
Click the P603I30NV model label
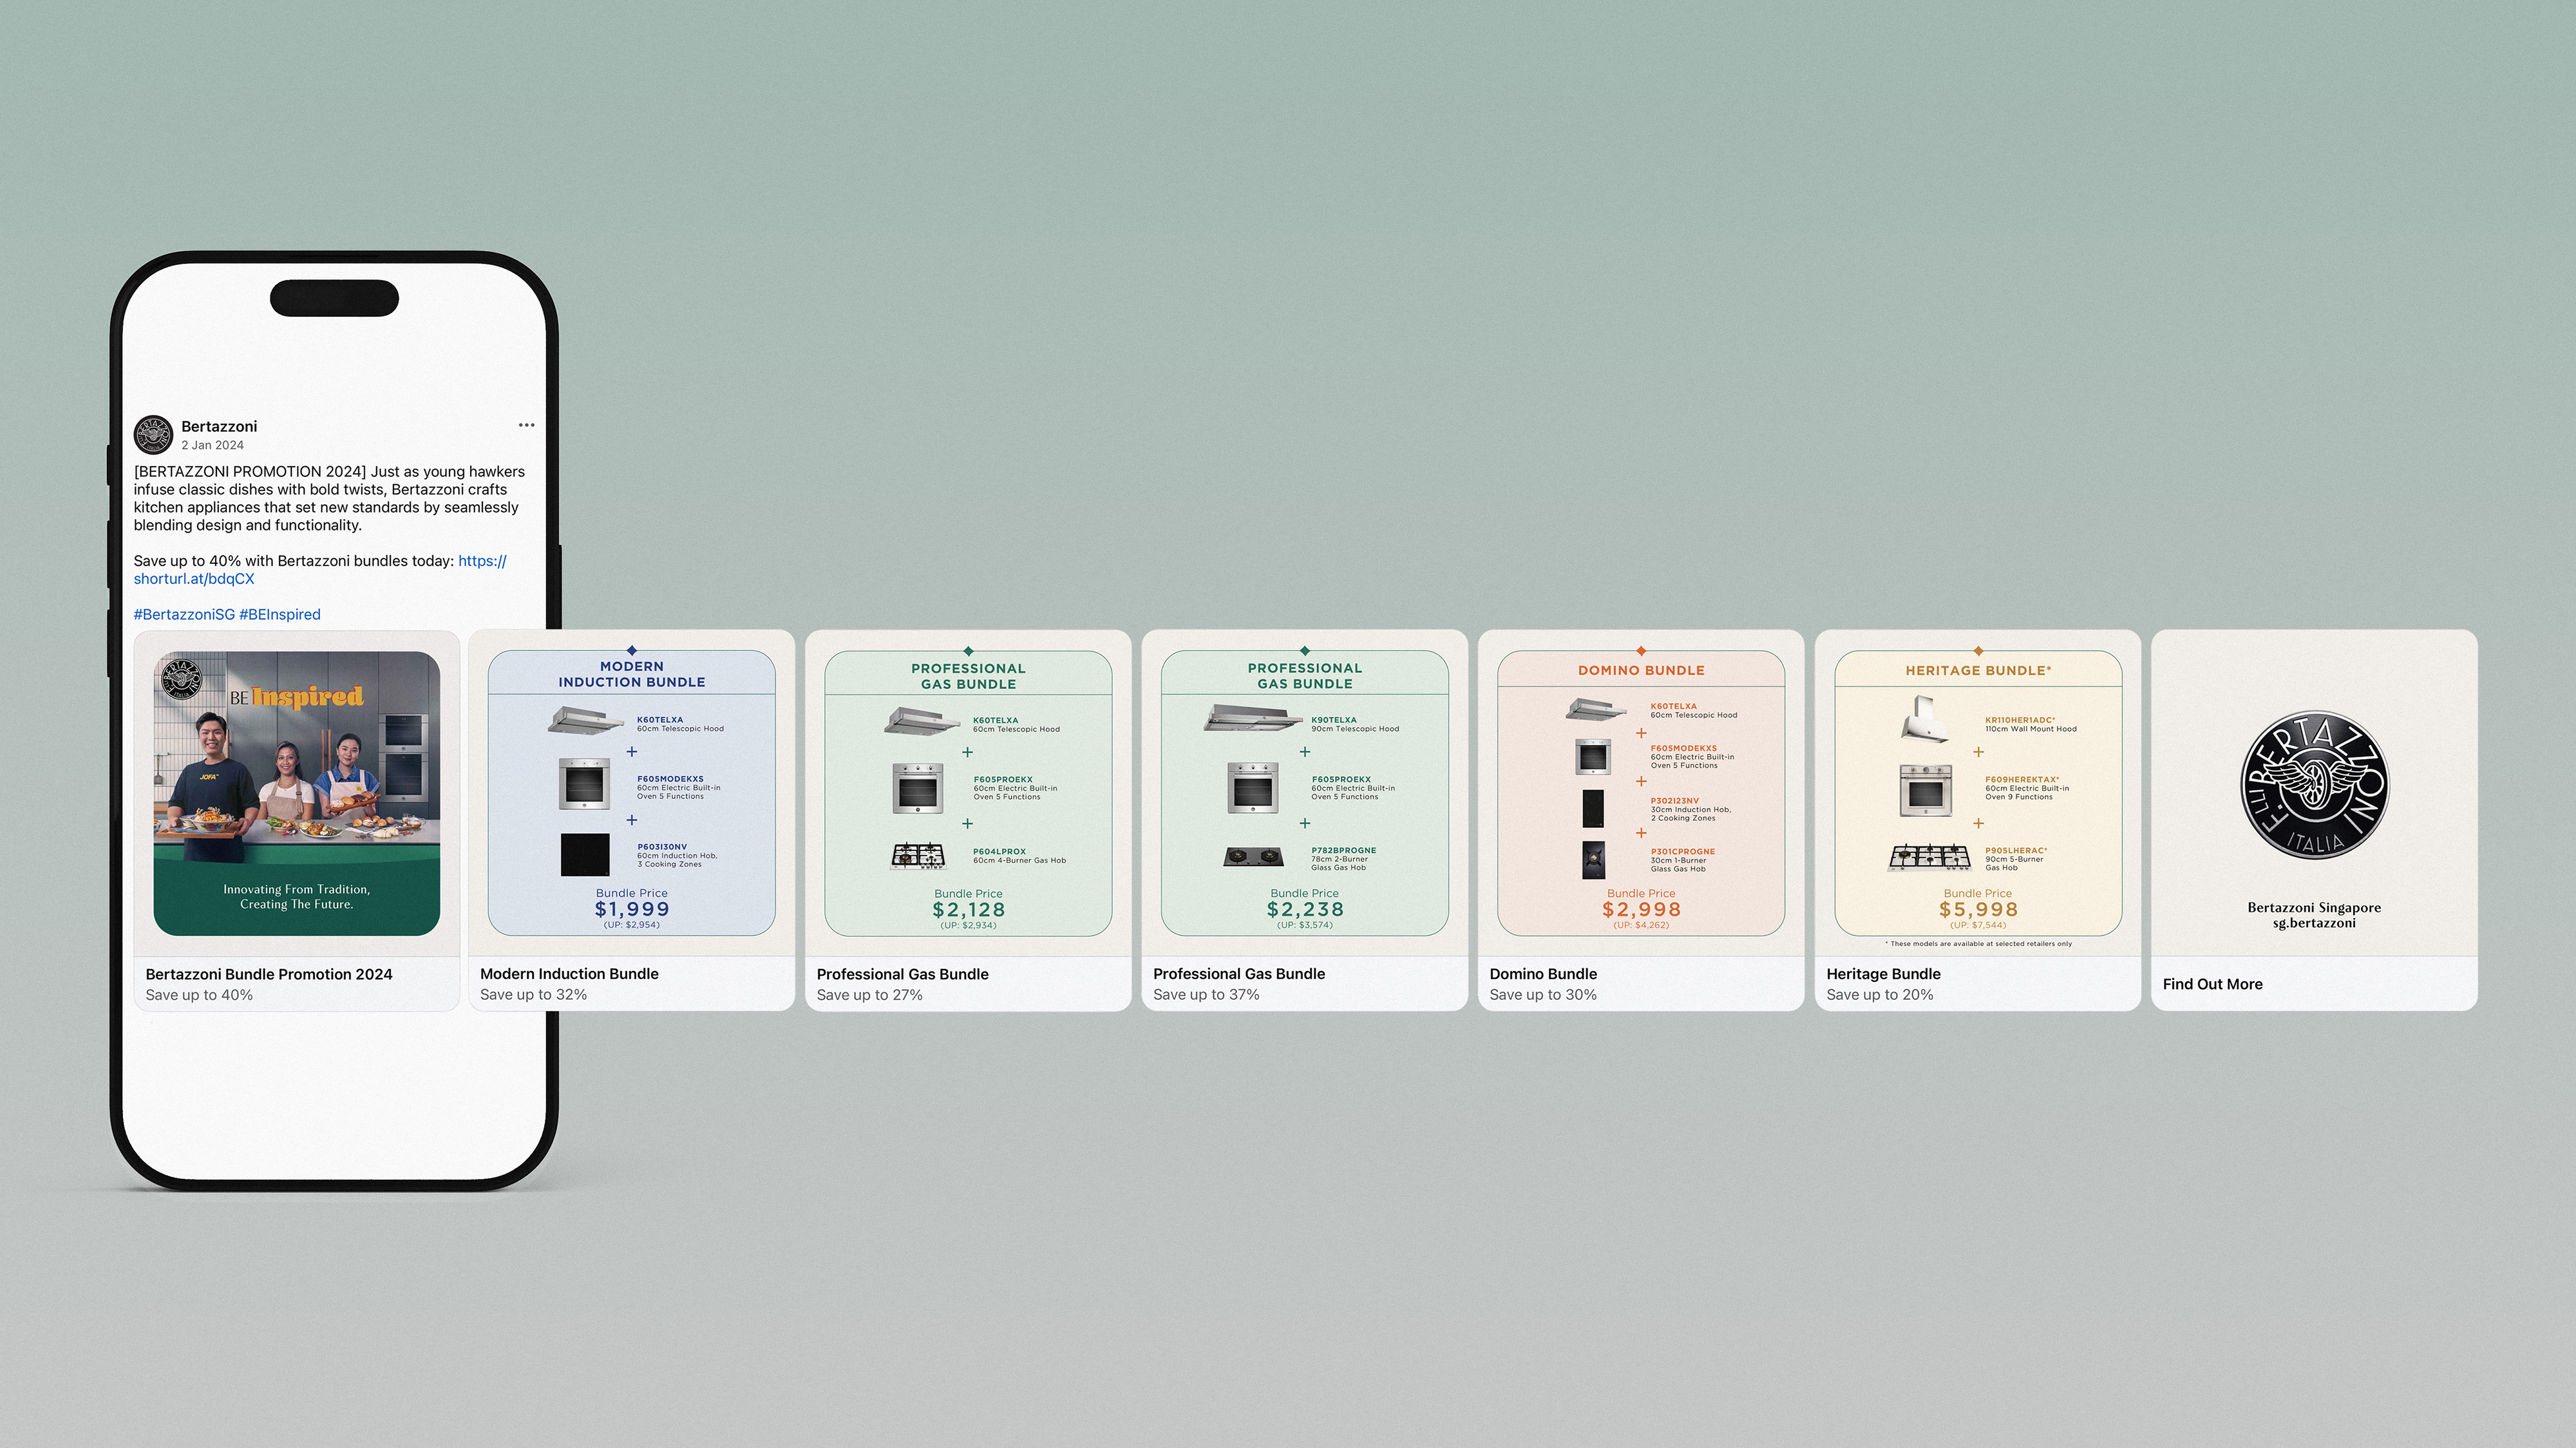point(662,847)
